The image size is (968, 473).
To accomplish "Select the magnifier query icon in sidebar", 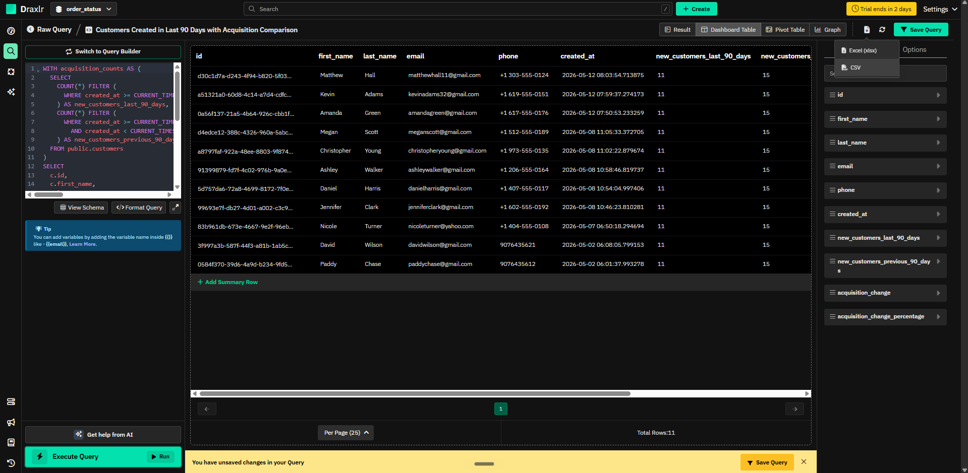I will pyautogui.click(x=11, y=51).
